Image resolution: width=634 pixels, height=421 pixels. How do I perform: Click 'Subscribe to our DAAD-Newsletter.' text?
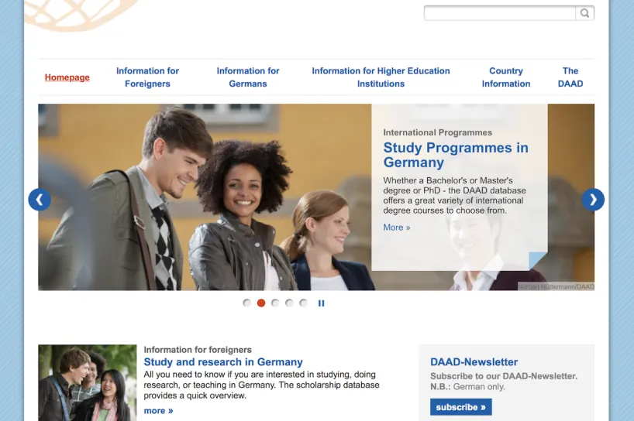coord(503,376)
